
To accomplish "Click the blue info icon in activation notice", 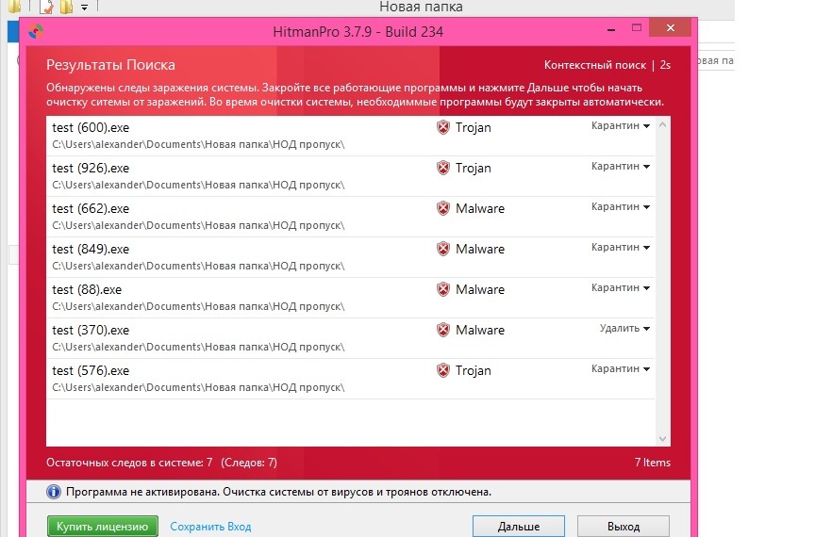I will click(54, 491).
